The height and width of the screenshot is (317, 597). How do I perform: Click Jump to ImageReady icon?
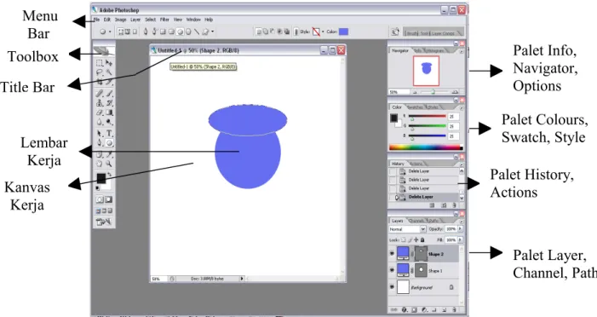point(104,222)
